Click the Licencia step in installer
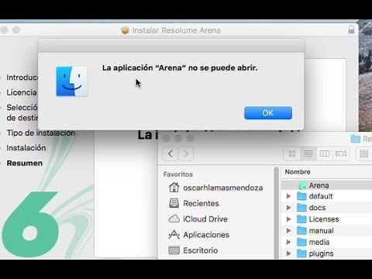372x279 pixels. pyautogui.click(x=22, y=92)
